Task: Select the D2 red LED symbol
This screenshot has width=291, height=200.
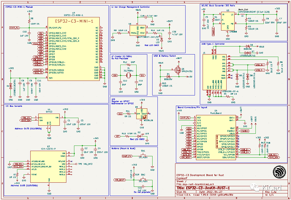Action: click(x=139, y=136)
